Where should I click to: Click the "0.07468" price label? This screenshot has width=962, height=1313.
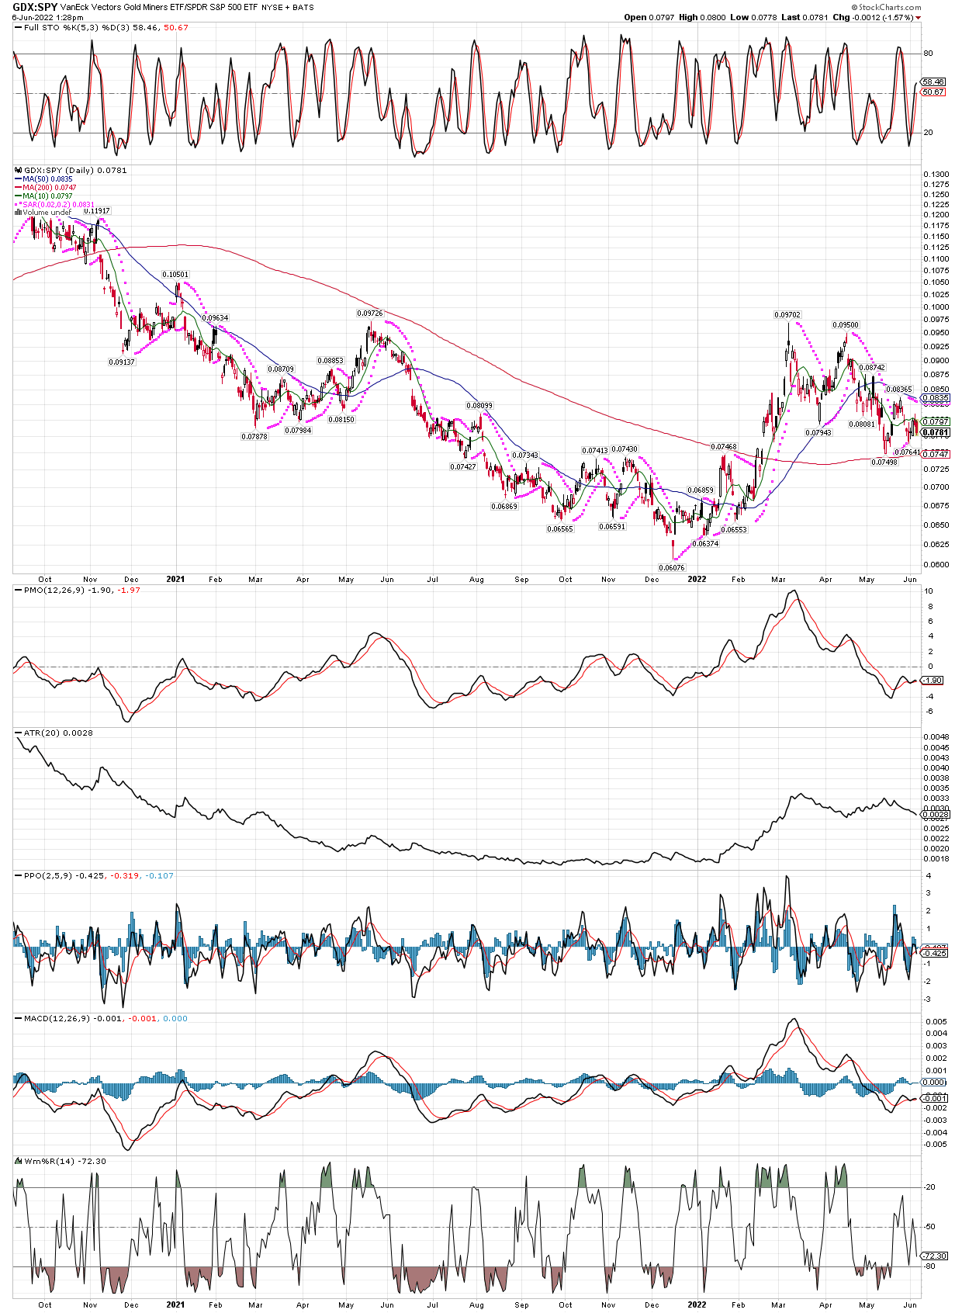coord(724,447)
